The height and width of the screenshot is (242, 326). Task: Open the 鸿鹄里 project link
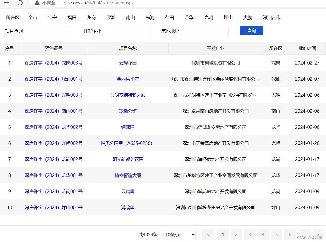pos(128,208)
